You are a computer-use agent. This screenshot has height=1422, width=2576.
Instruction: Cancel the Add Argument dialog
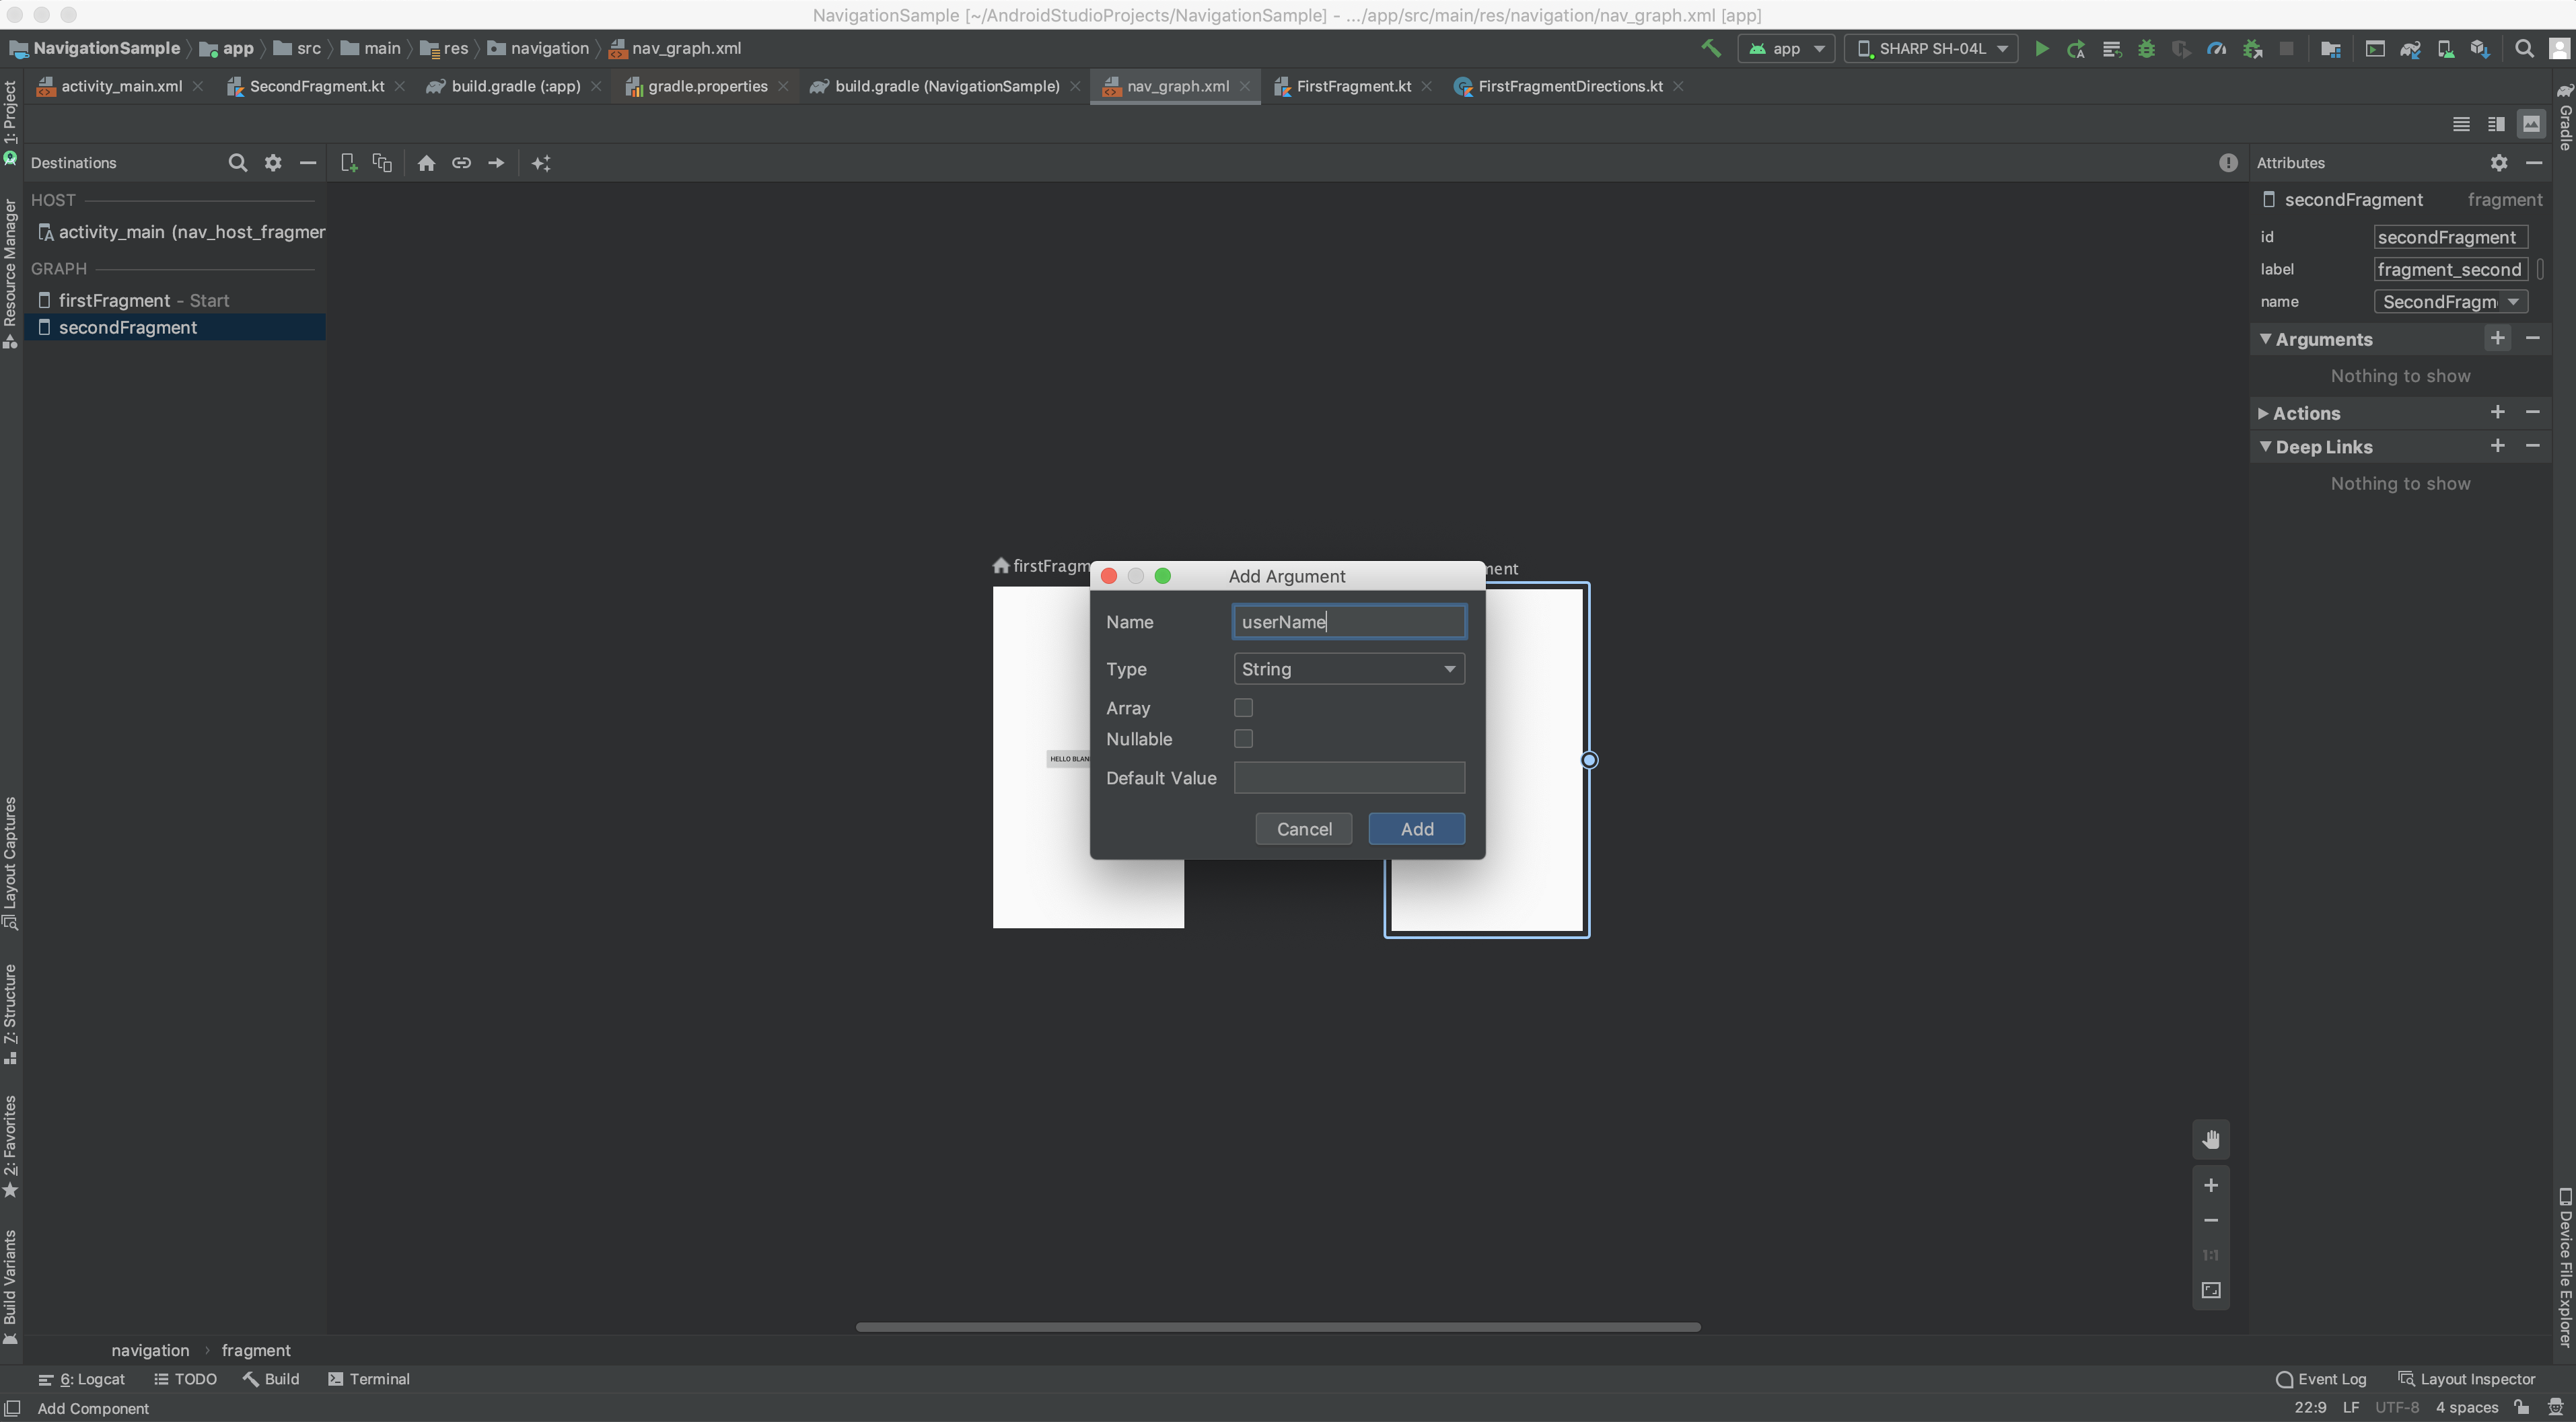1303,829
